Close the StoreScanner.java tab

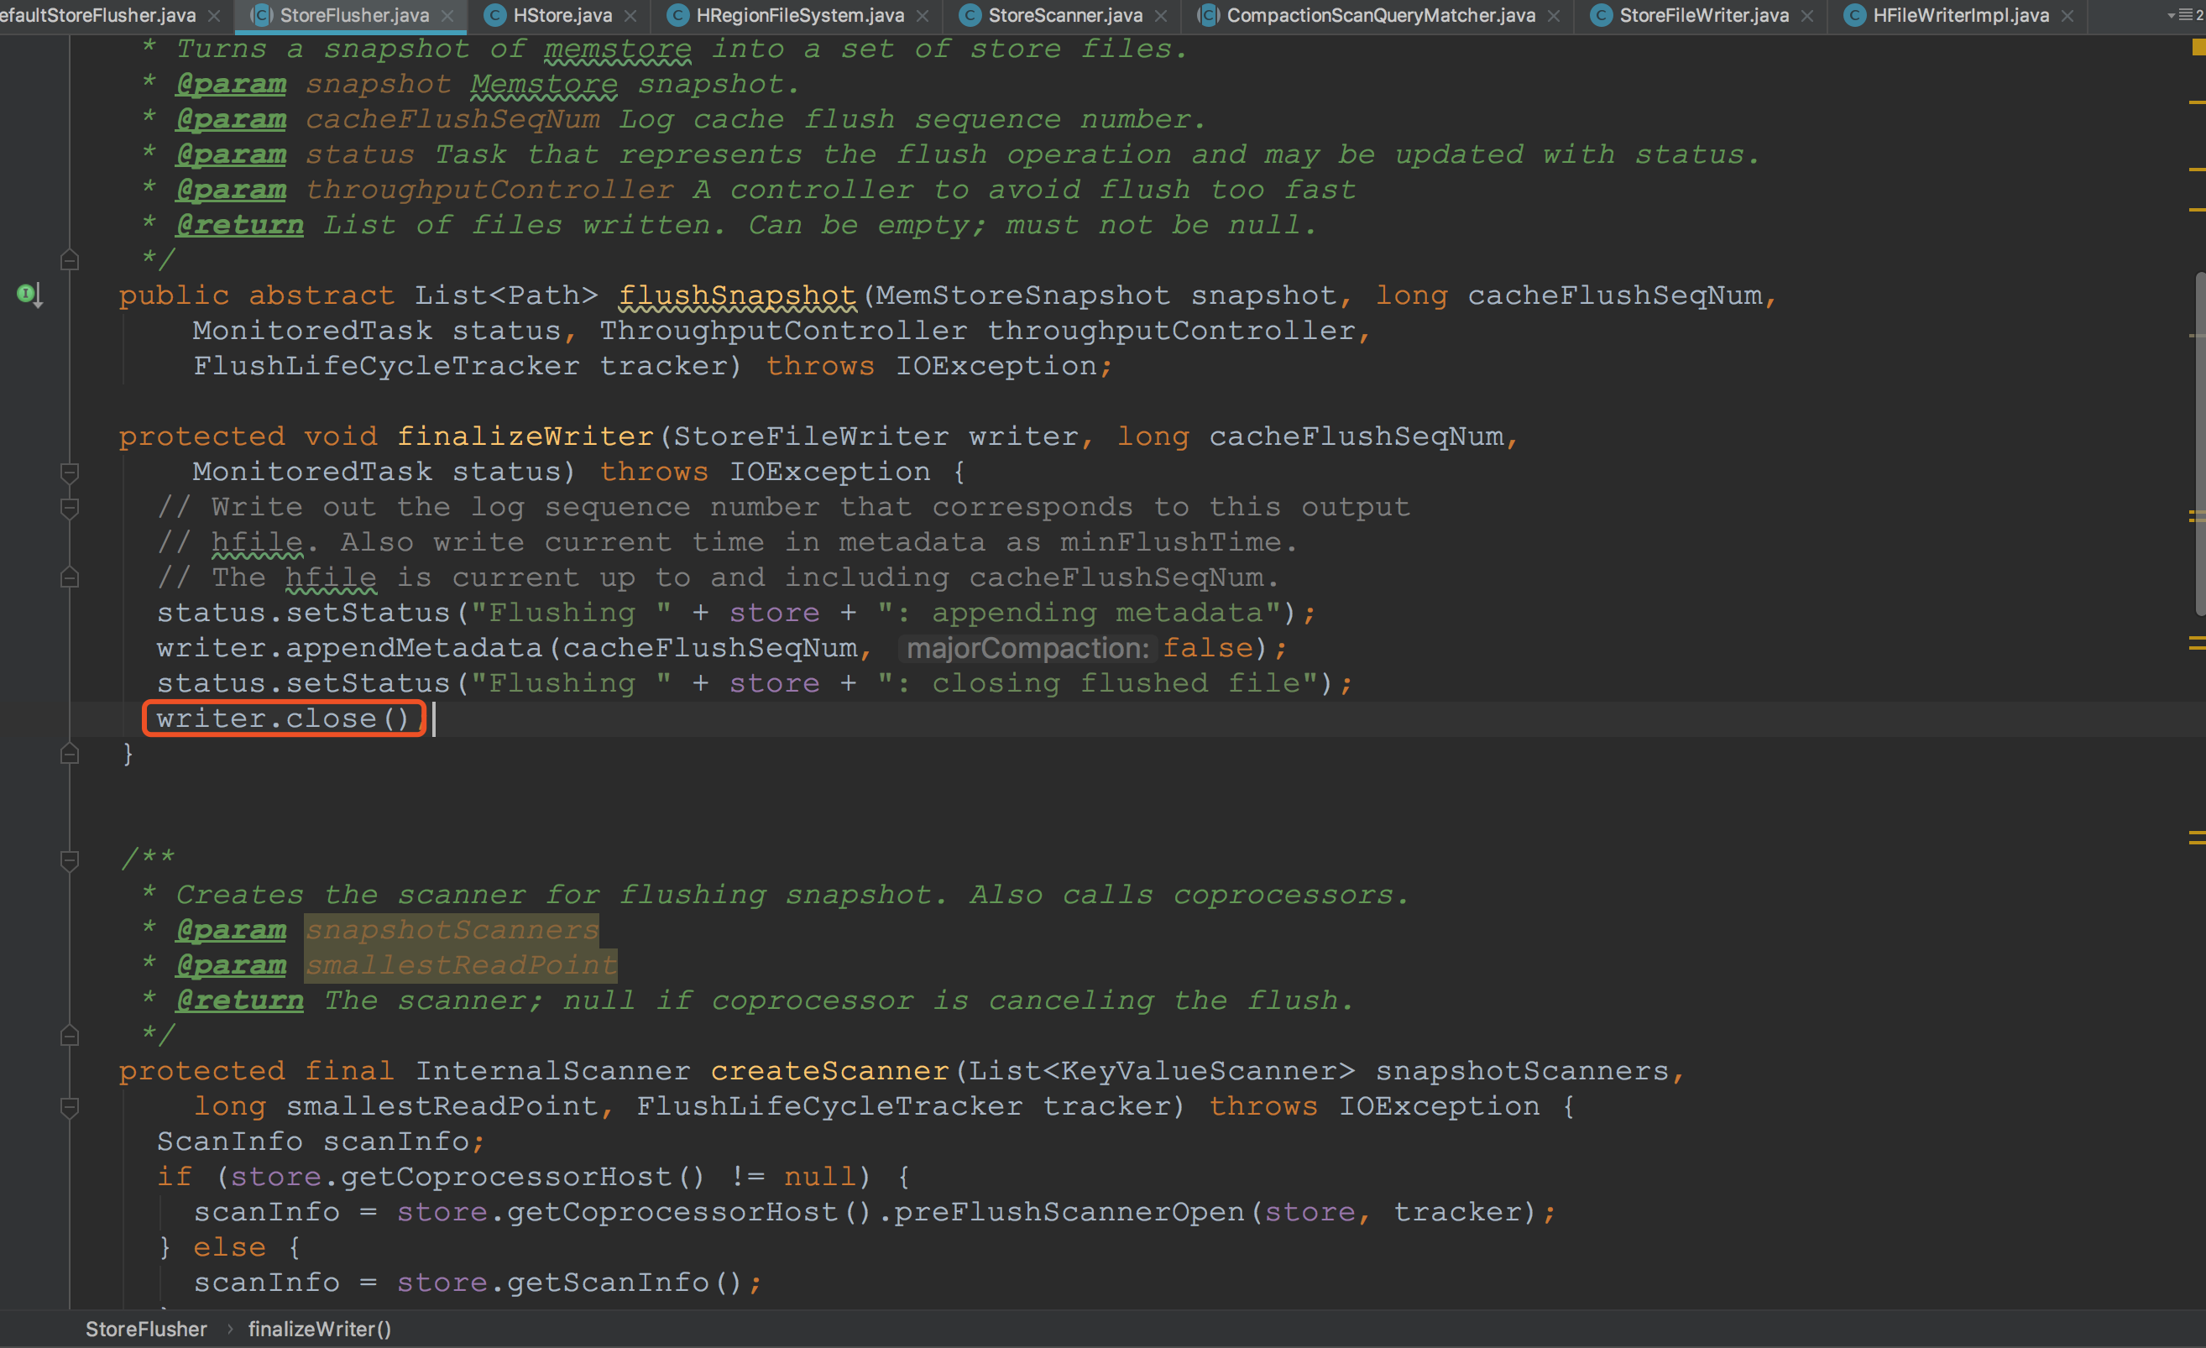tap(1160, 16)
